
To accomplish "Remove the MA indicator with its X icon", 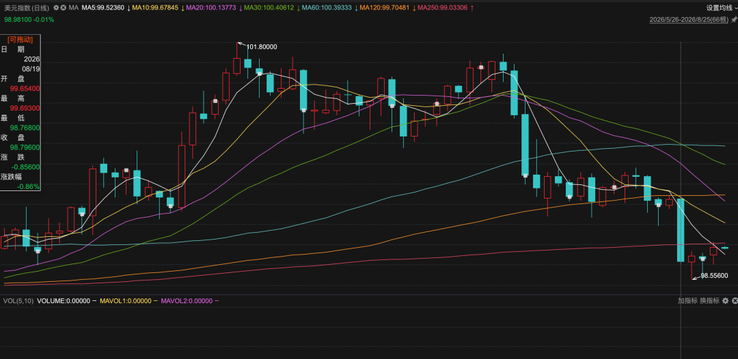I will [63, 8].
